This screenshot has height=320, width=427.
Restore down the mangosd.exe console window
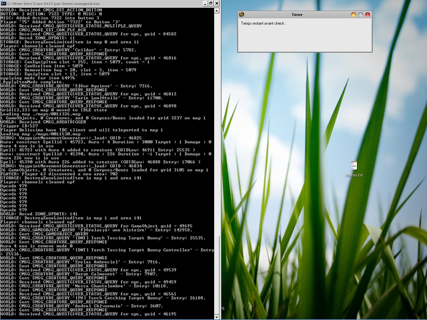point(211,3)
